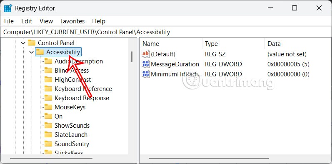The height and width of the screenshot is (164, 332).
Task: Select the Keyboard Response subkey
Action: [x=82, y=98]
